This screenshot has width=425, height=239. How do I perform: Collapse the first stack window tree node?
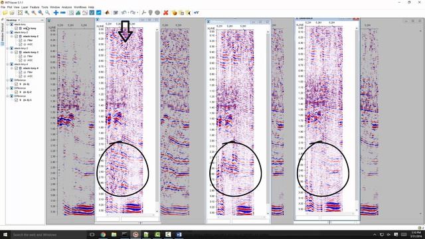pos(7,25)
